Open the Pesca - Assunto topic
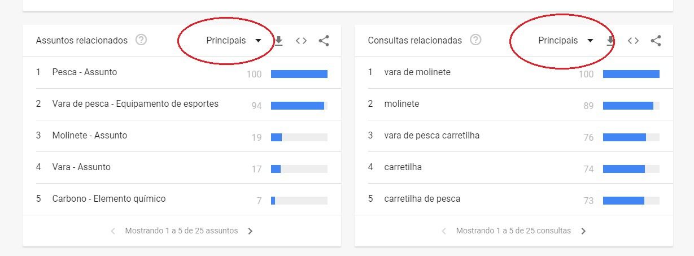This screenshot has width=694, height=256. [x=85, y=72]
